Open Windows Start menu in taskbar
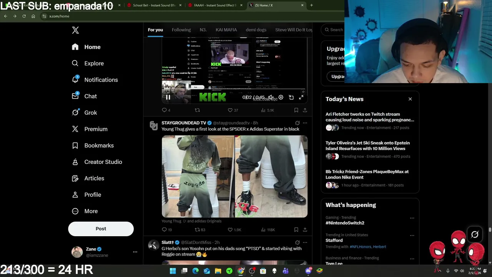This screenshot has height=277, width=492. point(173,271)
